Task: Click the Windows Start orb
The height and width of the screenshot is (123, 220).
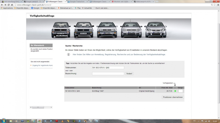Action: (x=4, y=121)
